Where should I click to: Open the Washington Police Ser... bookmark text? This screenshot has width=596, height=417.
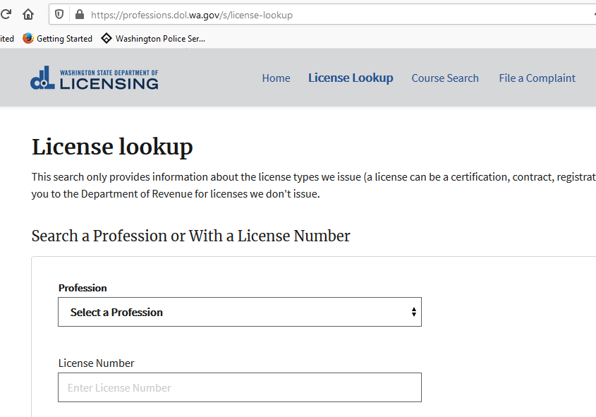[x=160, y=39]
